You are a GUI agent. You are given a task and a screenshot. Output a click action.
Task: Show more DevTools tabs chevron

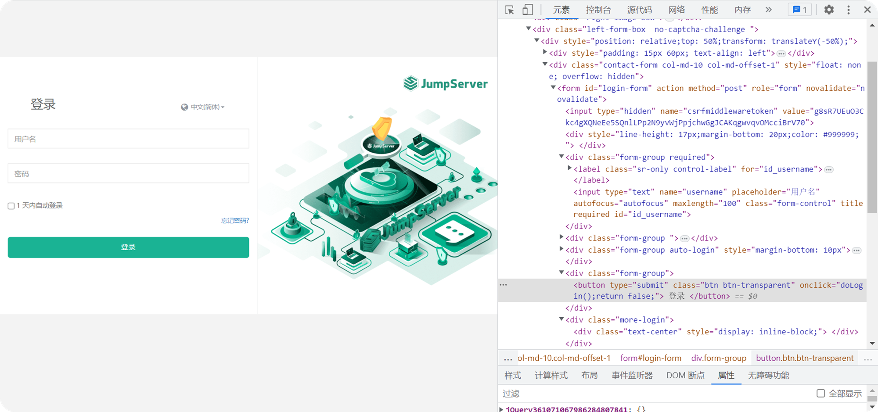(768, 10)
